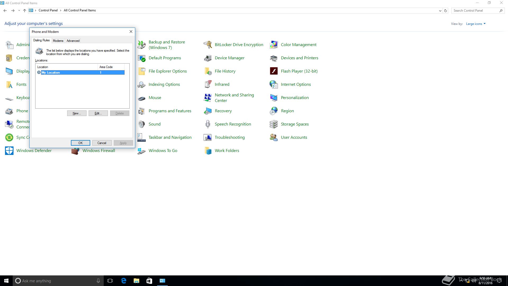Click Control Panel in the breadcrumb

click(x=48, y=10)
